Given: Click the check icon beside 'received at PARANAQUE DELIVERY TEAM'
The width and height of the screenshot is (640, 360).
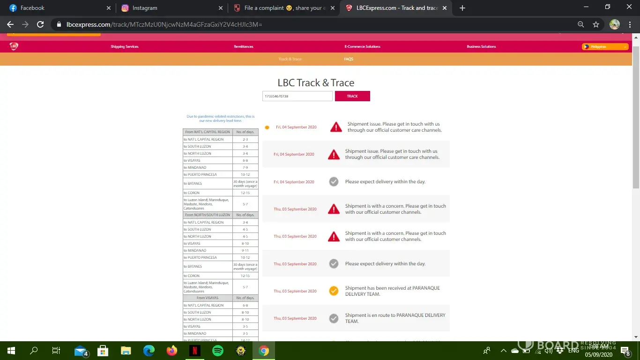Looking at the screenshot, I should point(334,291).
